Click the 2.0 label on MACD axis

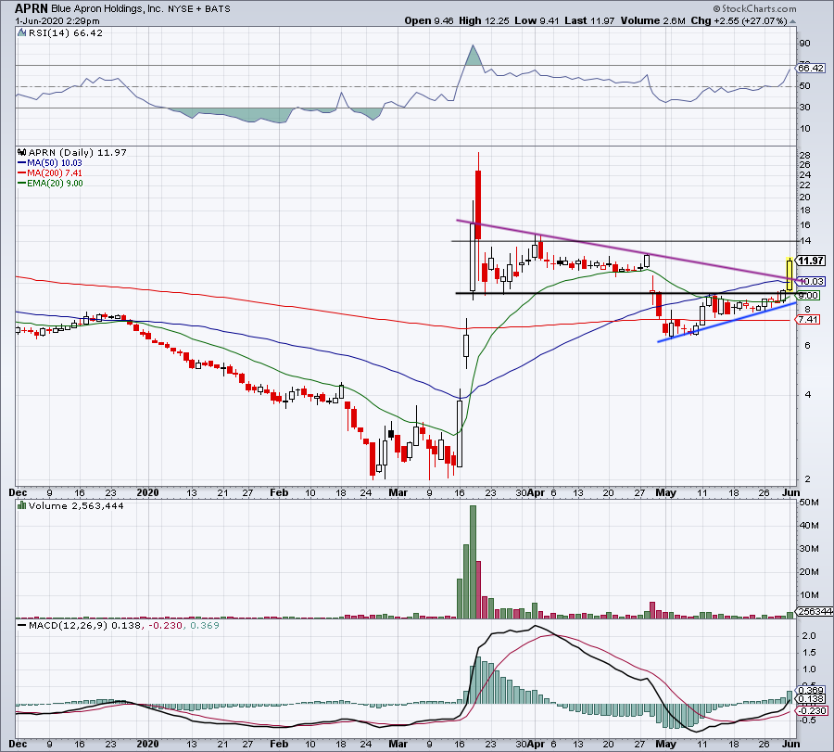[x=809, y=636]
